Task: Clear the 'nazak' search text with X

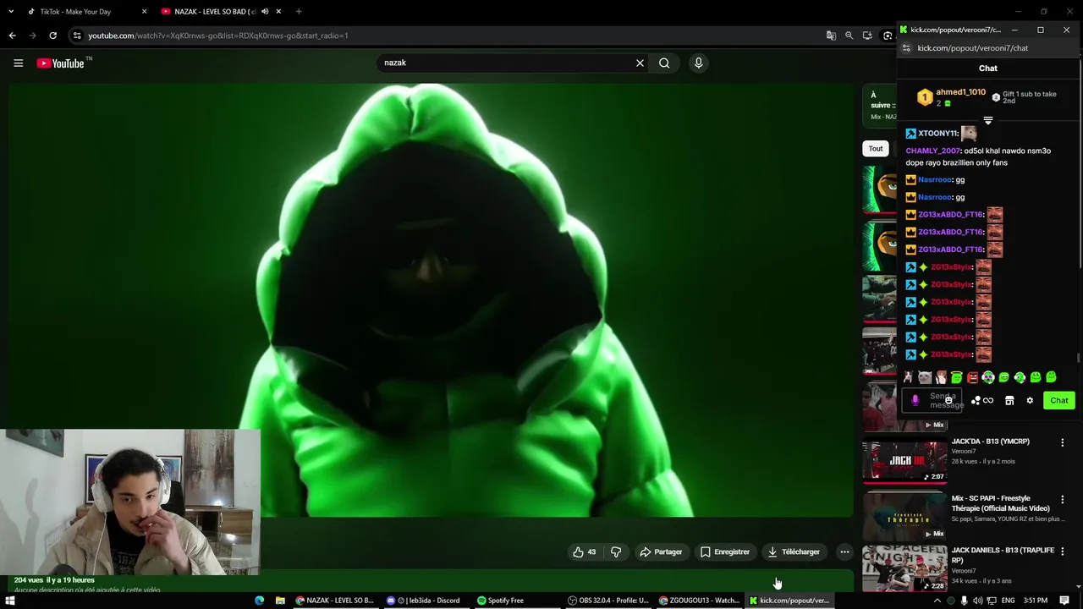Action: coord(640,63)
